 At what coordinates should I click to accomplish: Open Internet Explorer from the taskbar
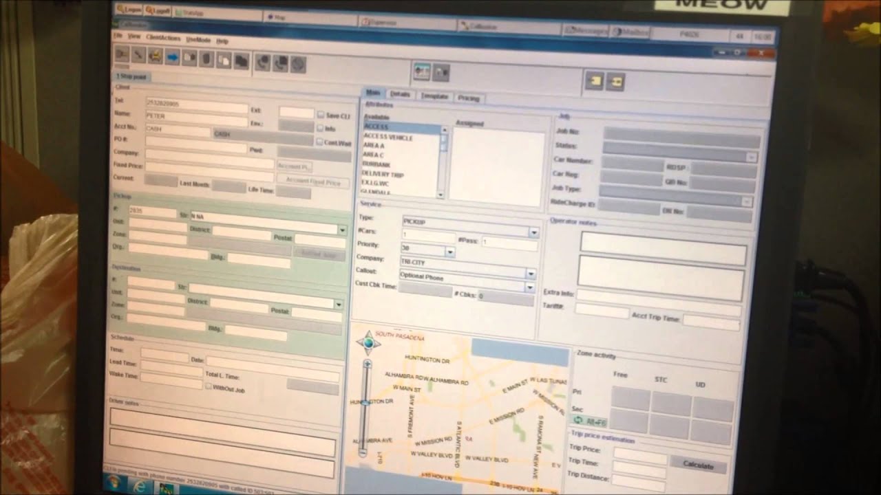pyautogui.click(x=140, y=487)
